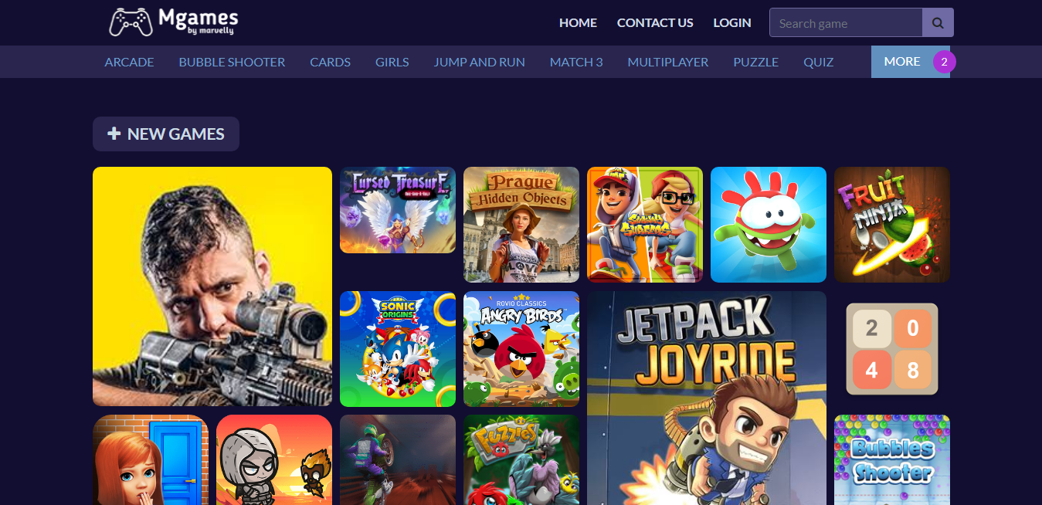
Task: Open the Cut the Rope green monster tile
Action: pos(768,225)
